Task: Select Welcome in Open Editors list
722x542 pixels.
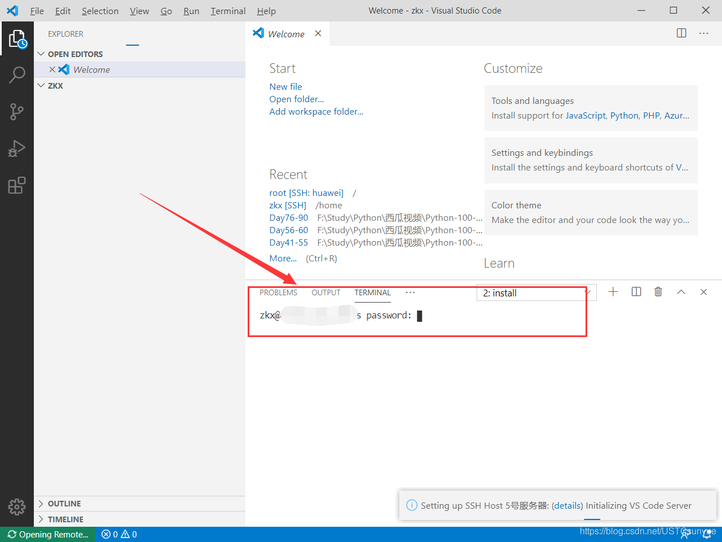Action: click(140, 69)
